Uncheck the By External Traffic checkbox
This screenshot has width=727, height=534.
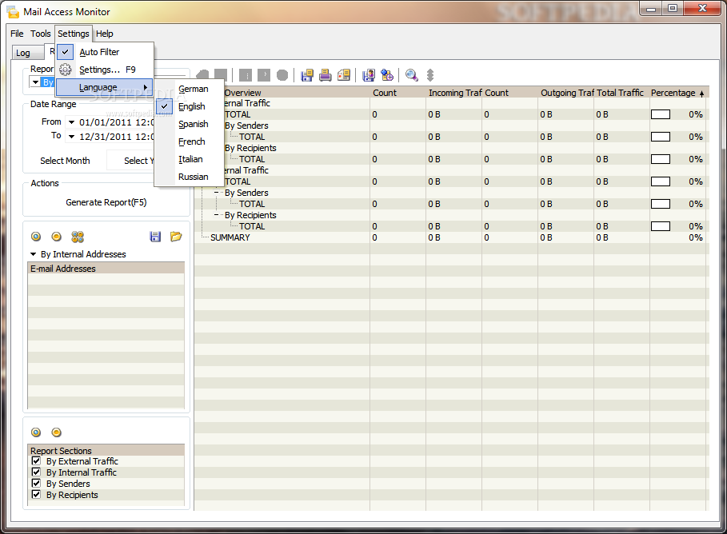point(36,461)
